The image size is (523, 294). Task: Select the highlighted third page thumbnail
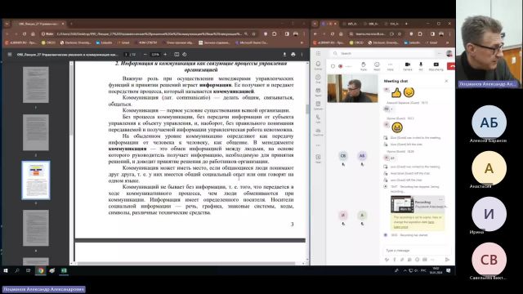[36, 180]
